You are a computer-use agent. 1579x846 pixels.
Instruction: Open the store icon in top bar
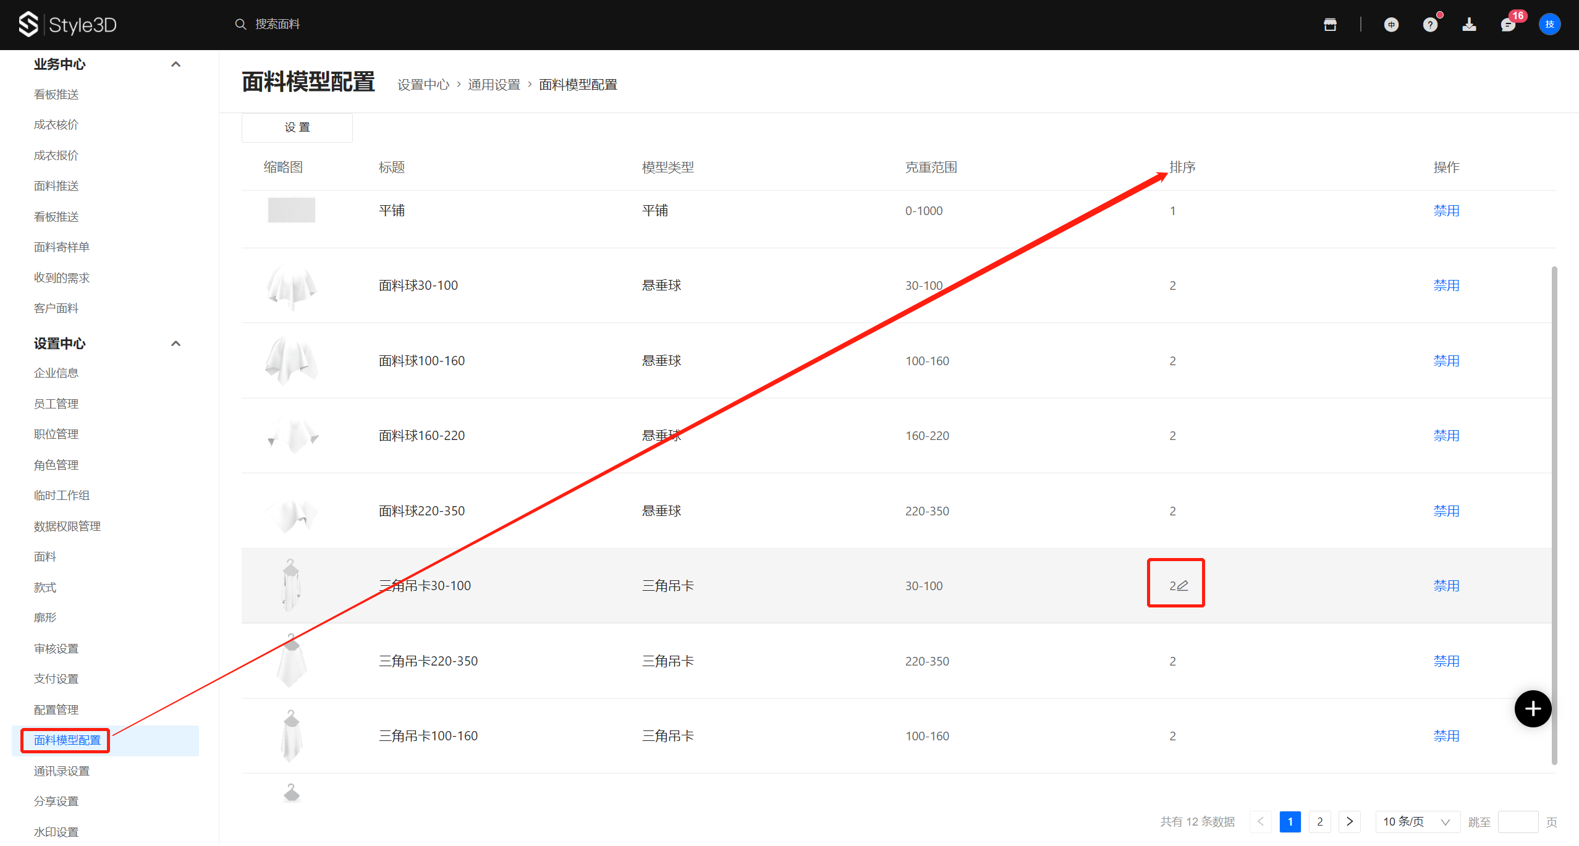[1330, 25]
